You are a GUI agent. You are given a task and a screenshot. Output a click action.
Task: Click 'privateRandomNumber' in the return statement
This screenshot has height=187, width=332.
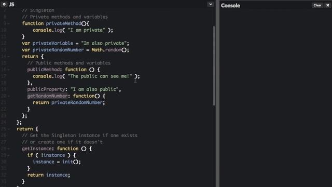pos(77,102)
